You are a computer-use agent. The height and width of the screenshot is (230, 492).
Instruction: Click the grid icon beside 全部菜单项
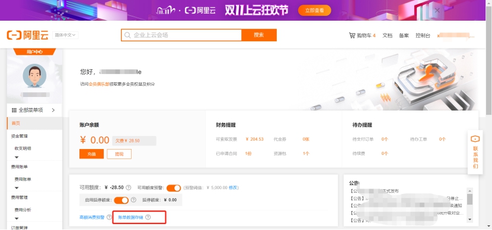point(14,110)
